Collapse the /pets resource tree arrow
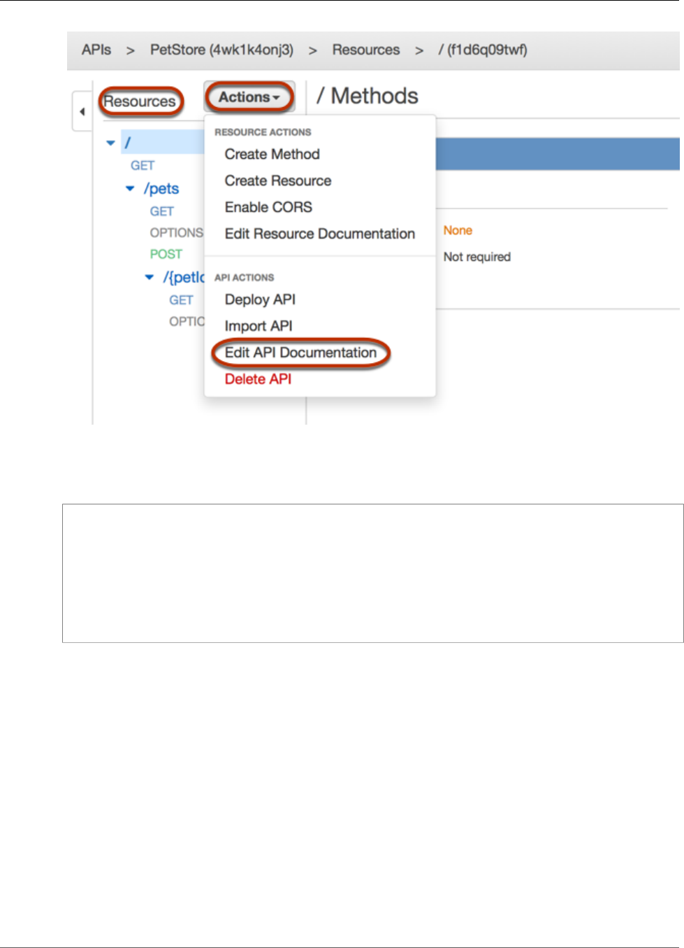The height and width of the screenshot is (948, 684). (130, 188)
